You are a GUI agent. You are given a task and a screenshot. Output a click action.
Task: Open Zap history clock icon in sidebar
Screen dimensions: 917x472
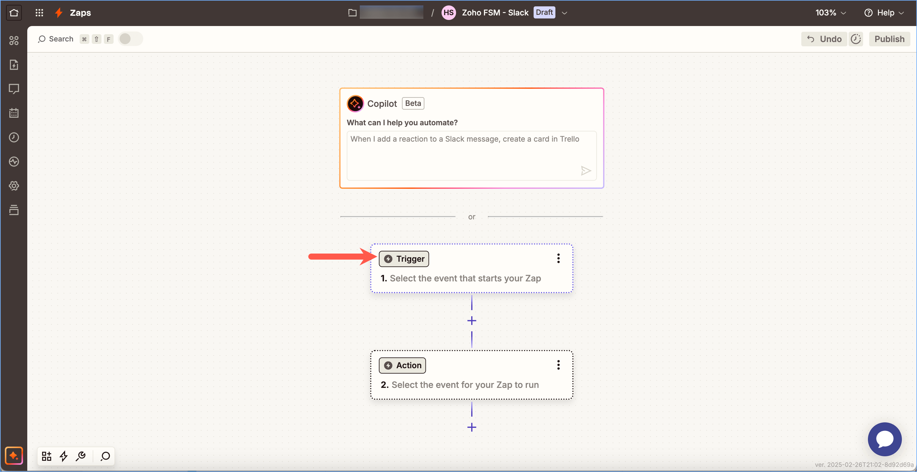[14, 137]
